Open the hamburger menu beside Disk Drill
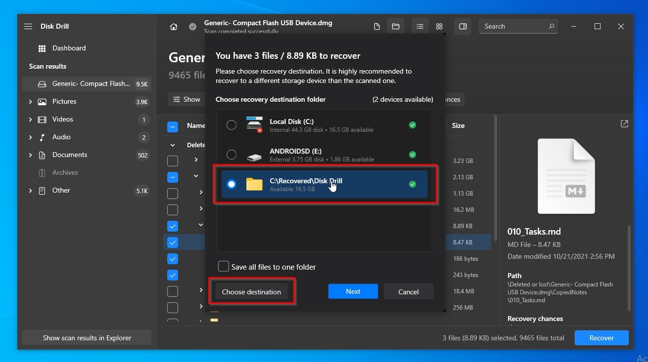The image size is (648, 362). pos(28,26)
